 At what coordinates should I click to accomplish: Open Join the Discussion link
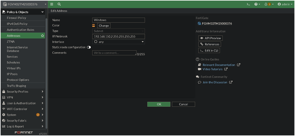point(215,83)
